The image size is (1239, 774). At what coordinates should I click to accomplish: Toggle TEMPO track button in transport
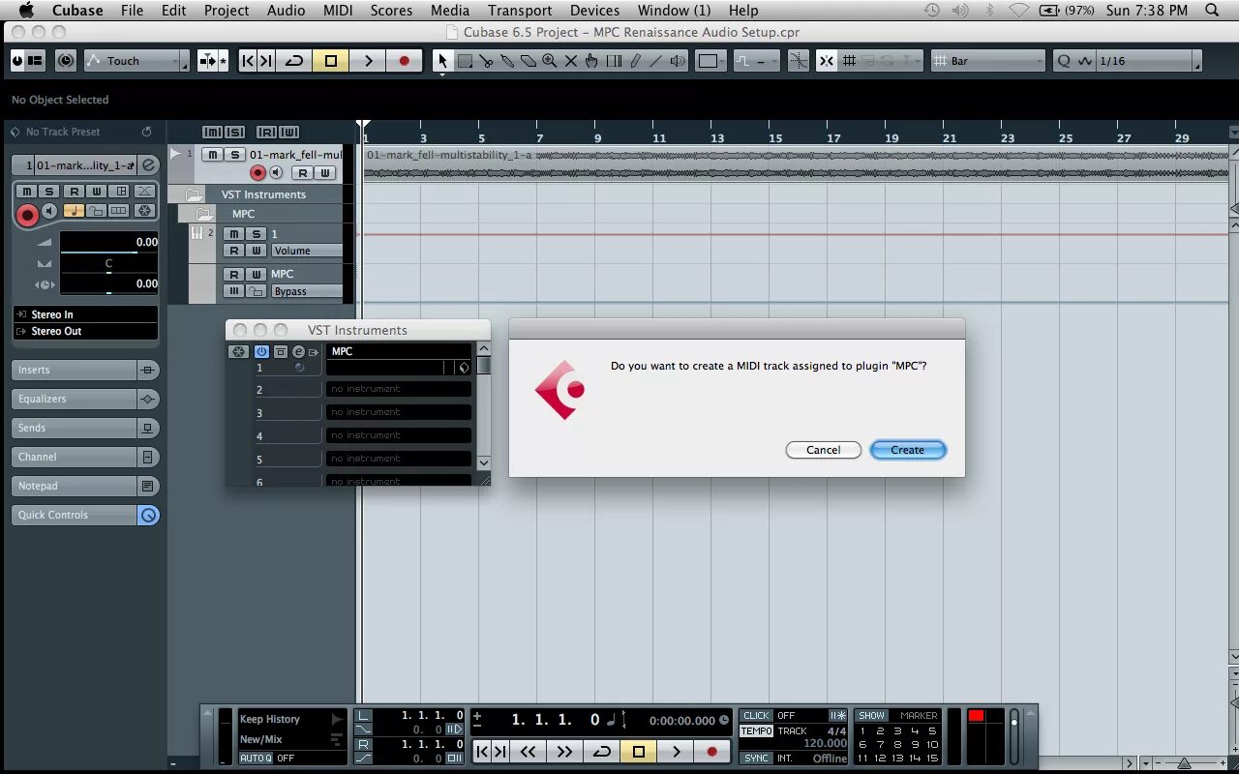pyautogui.click(x=756, y=731)
